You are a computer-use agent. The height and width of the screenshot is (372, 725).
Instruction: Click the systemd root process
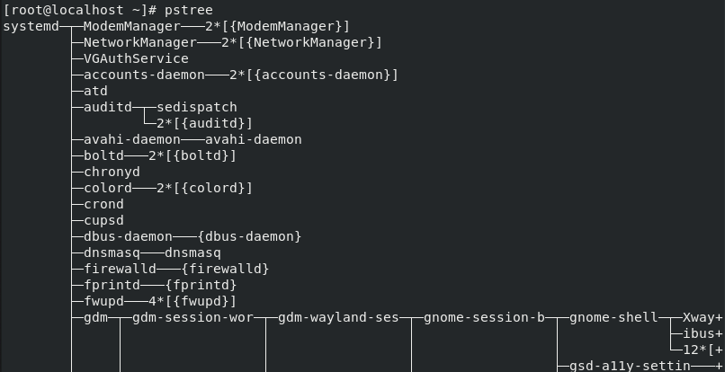pos(31,26)
